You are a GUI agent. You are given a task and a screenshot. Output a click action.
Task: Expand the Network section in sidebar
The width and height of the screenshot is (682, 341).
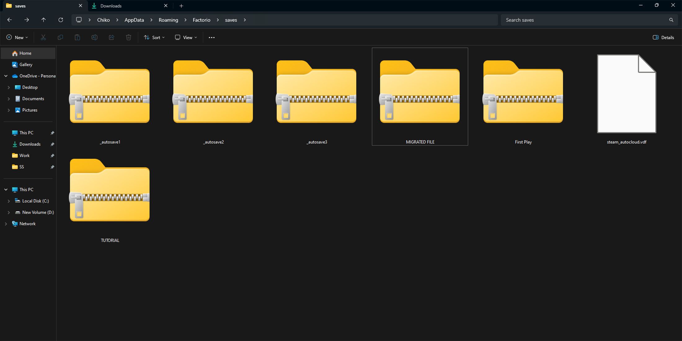pyautogui.click(x=6, y=224)
